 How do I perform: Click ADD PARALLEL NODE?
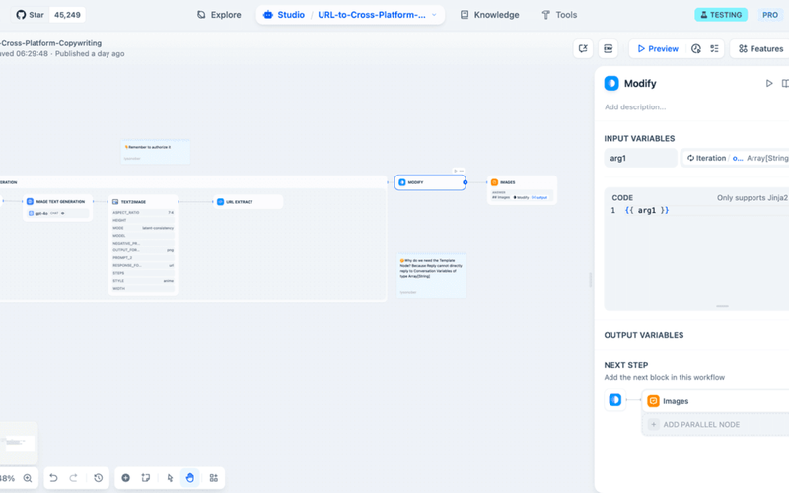click(716, 424)
